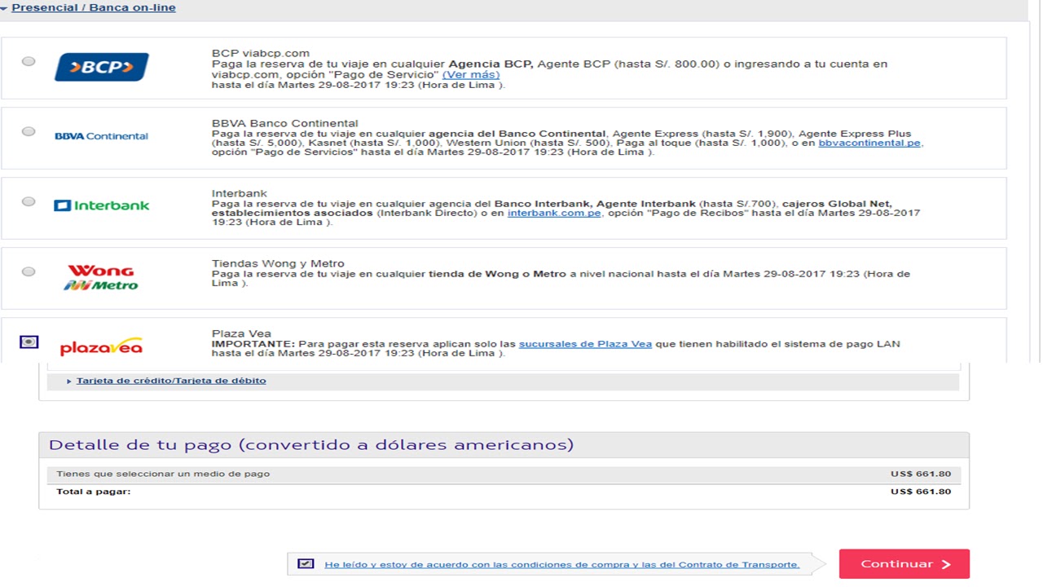1043x587 pixels.
Task: Open the (Ver más) link in BCP description
Action: [x=471, y=74]
